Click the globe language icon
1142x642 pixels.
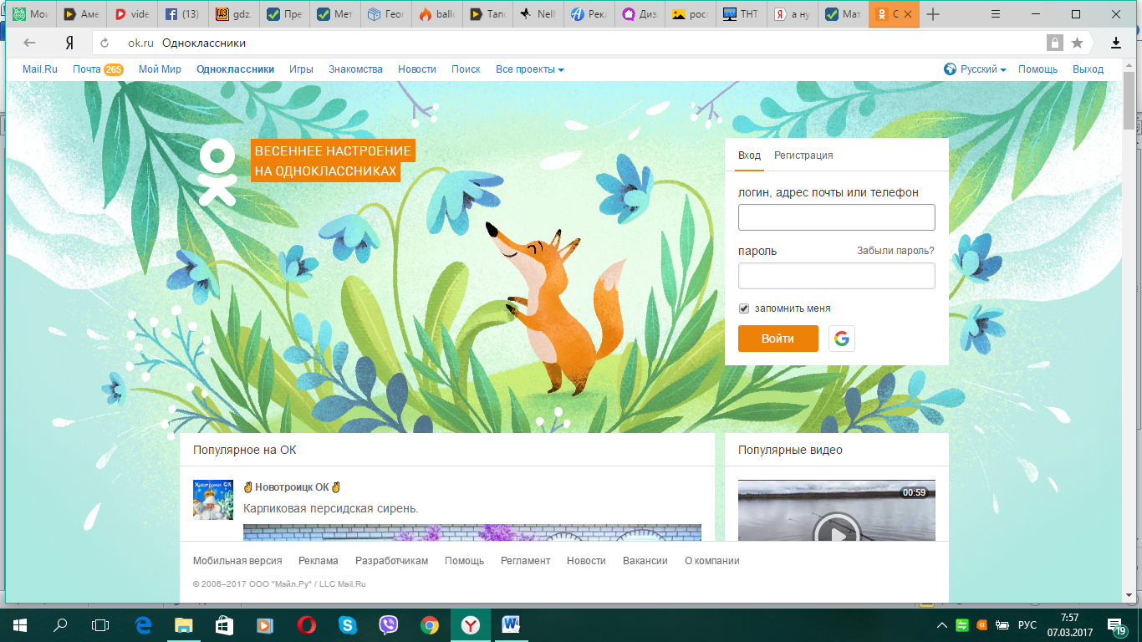(950, 69)
